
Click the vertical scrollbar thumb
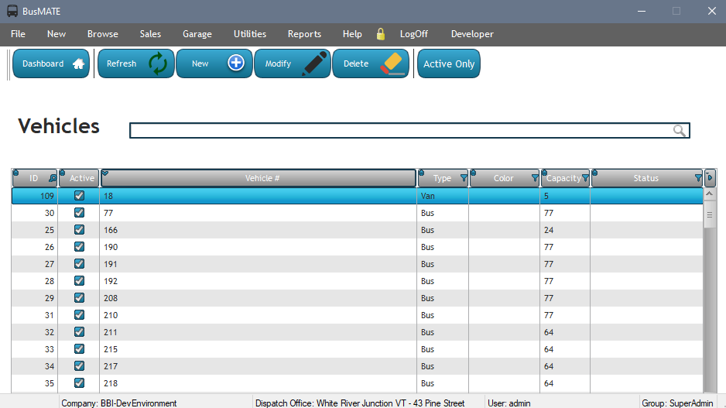click(709, 215)
